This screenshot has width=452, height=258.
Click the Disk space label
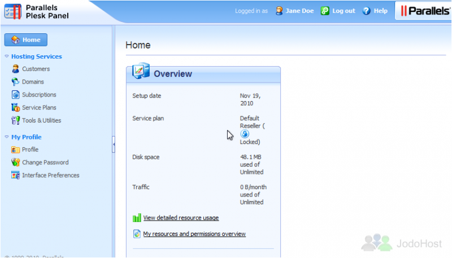[x=146, y=157]
